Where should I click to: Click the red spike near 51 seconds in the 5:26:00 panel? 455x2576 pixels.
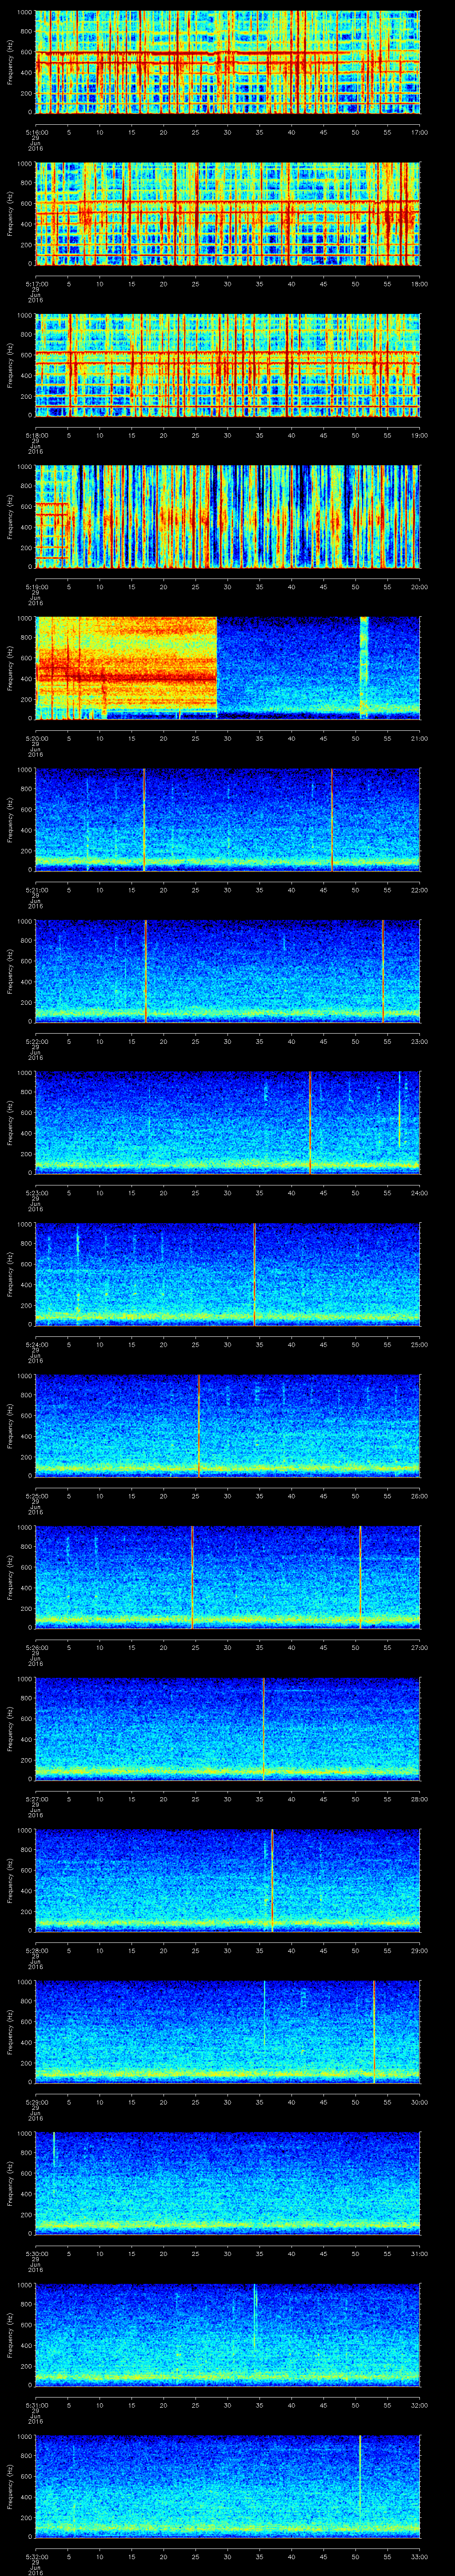tap(360, 1578)
